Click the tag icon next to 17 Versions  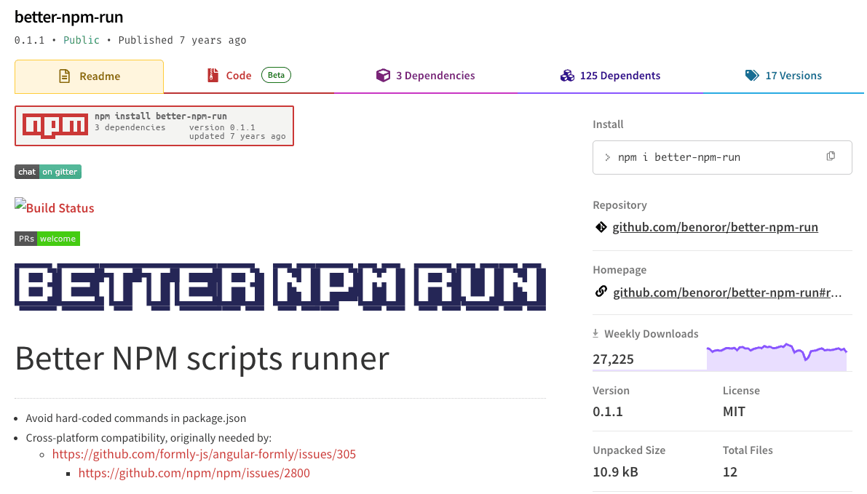752,75
